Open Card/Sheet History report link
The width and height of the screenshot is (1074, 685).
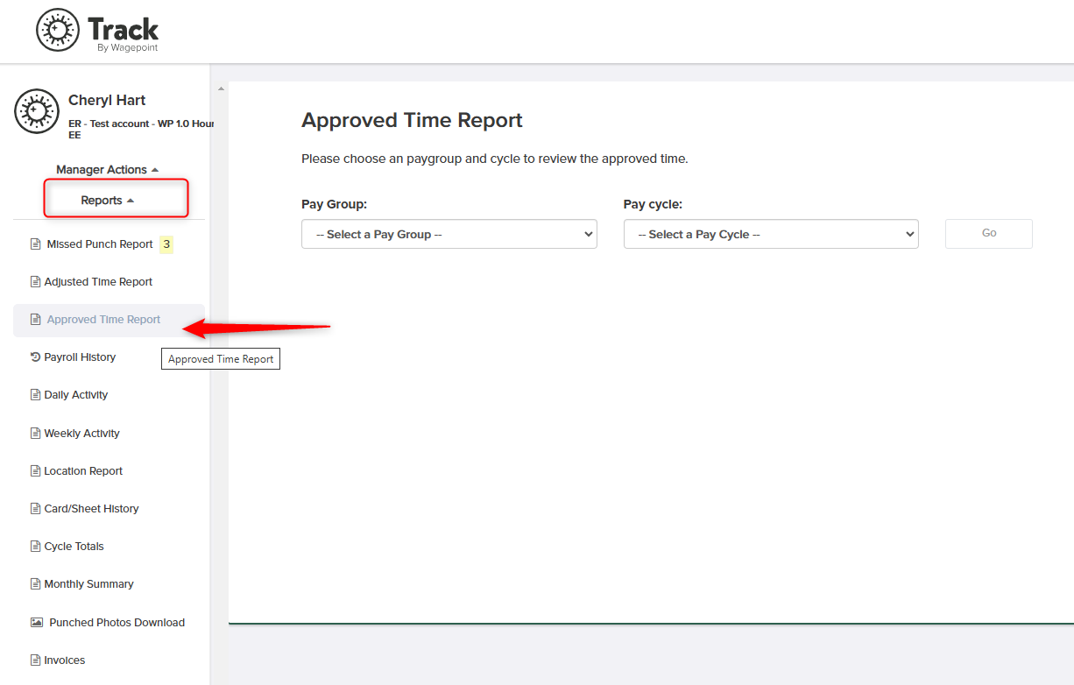91,509
